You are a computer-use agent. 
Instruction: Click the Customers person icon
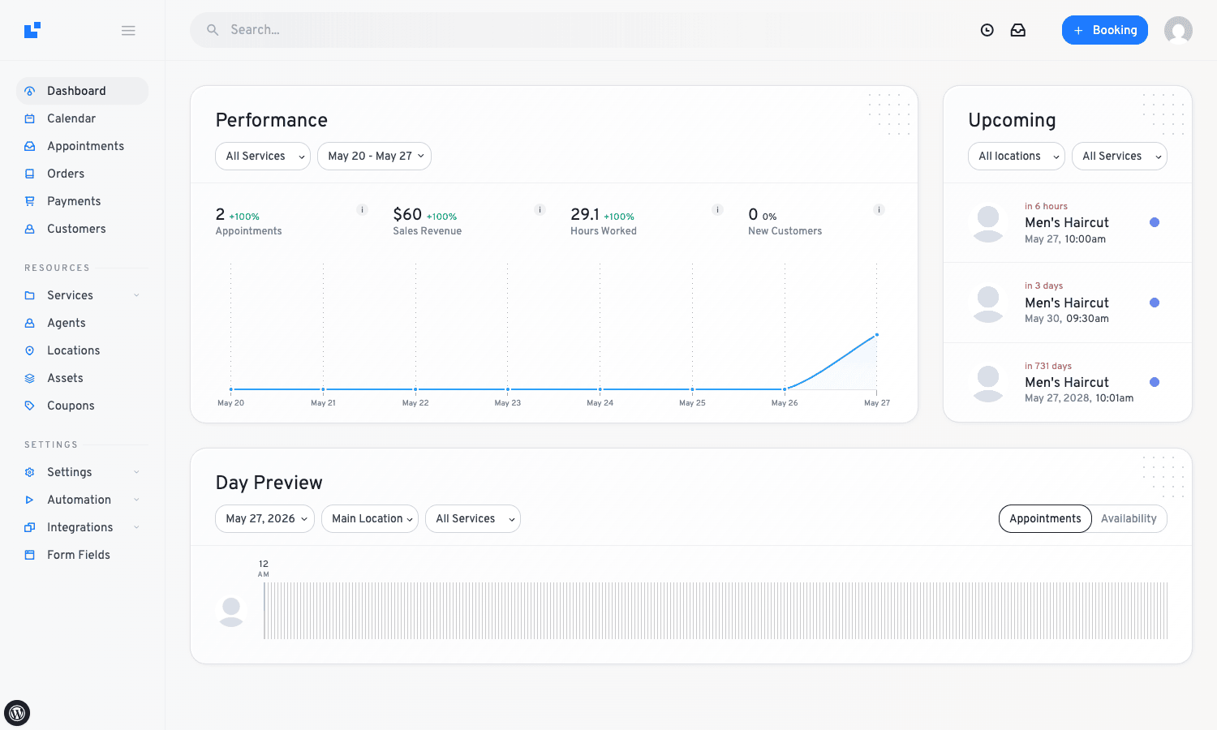click(30, 229)
